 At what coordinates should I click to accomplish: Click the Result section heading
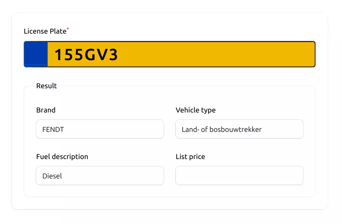point(46,86)
